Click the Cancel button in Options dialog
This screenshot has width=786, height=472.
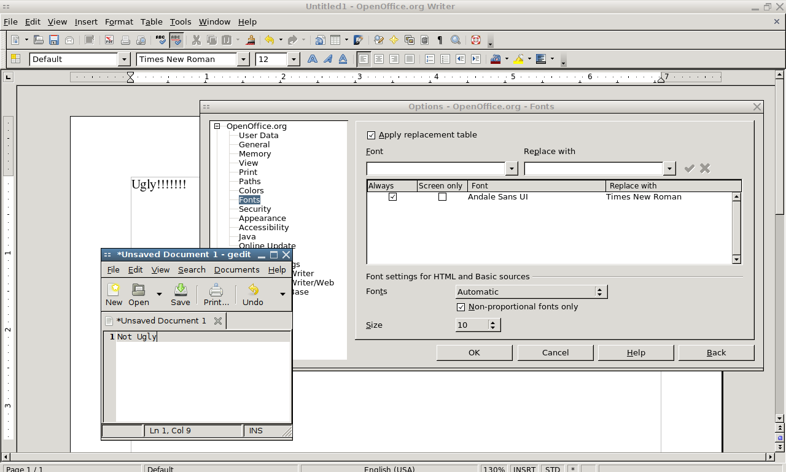[555, 352]
